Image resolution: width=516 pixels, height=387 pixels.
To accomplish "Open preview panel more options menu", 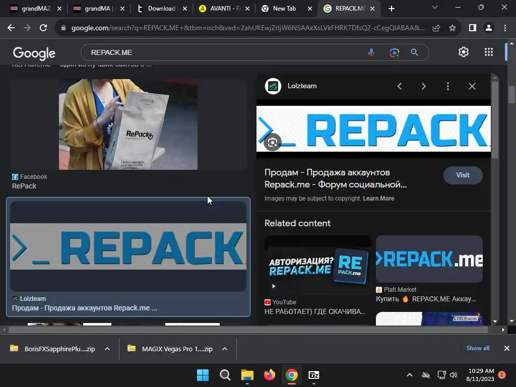I will pyautogui.click(x=448, y=86).
